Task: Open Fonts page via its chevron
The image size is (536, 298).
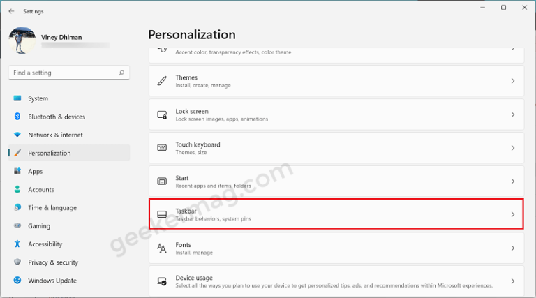Action: (513, 248)
